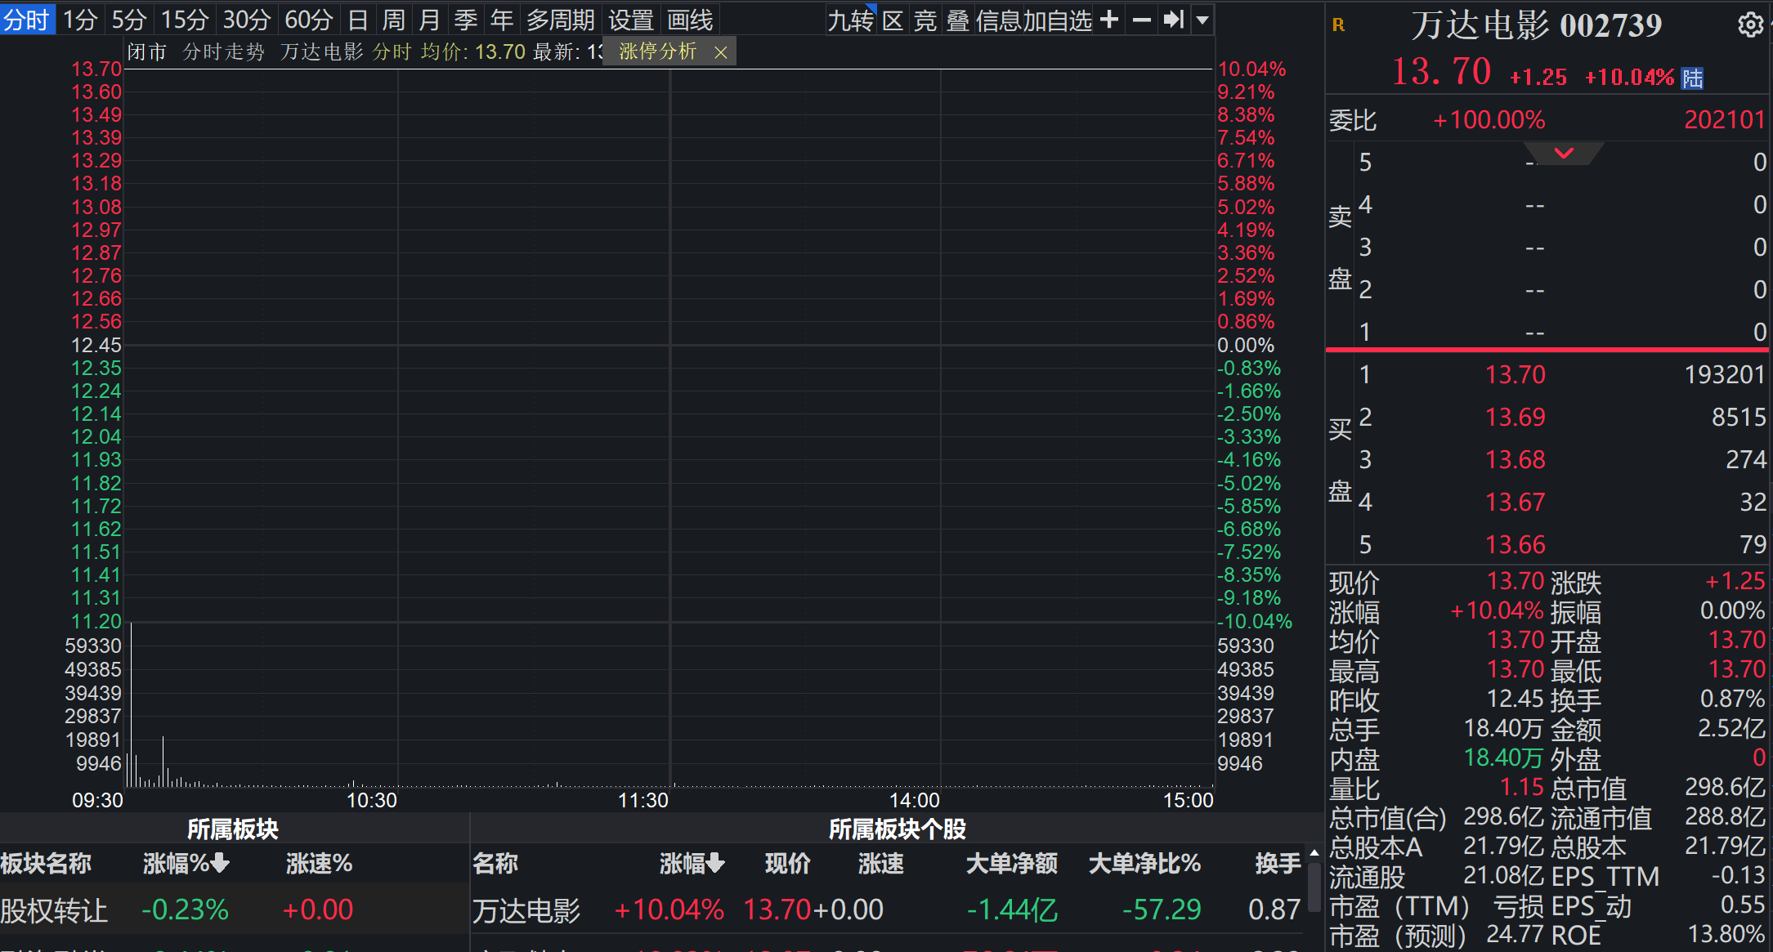Click 加自选 to add to watchlist
Image resolution: width=1773 pixels, height=952 pixels.
1059,20
